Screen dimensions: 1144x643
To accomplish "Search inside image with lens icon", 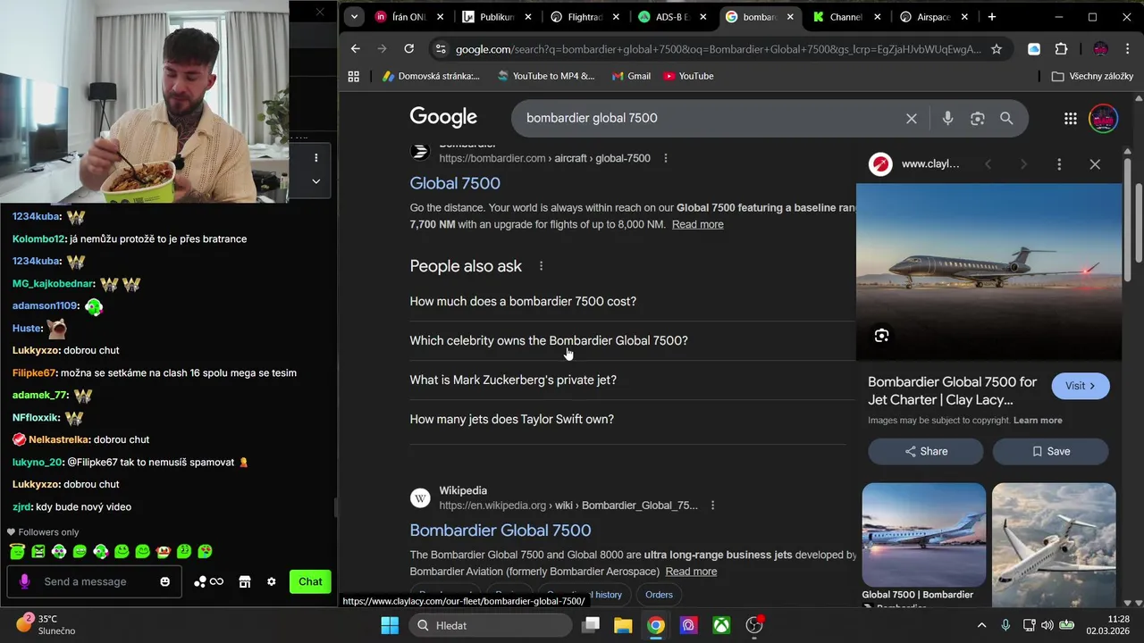I will (881, 336).
